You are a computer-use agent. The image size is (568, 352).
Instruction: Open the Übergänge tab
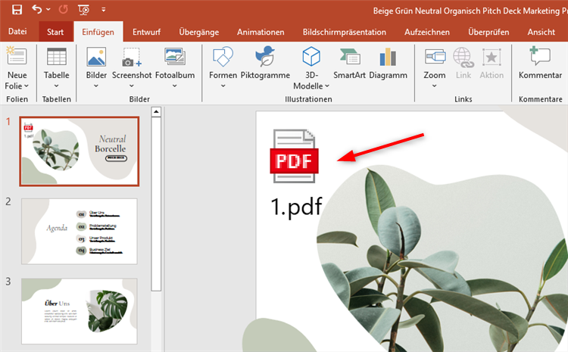pos(199,32)
